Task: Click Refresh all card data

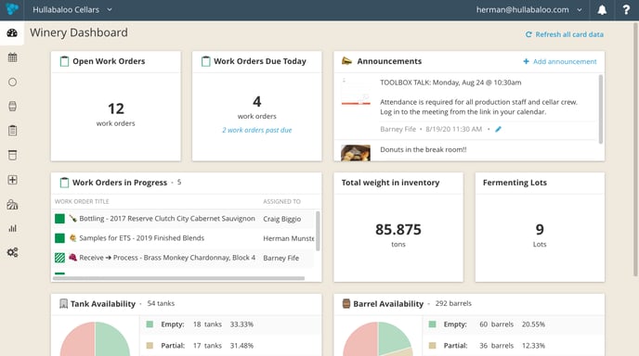Action: tap(565, 34)
